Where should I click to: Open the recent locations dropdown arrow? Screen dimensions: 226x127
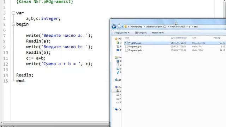[123, 27]
